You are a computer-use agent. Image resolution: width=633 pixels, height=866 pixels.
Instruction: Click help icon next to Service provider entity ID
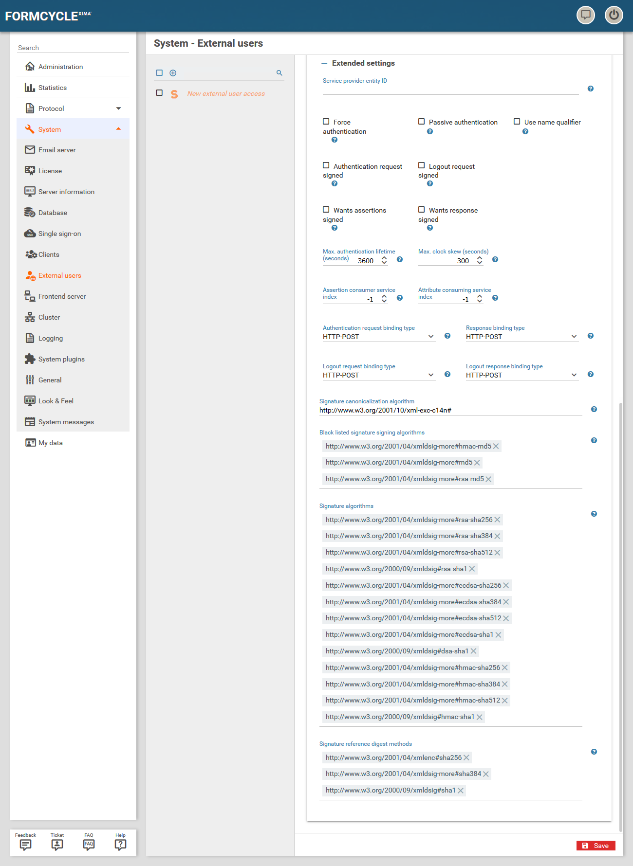(x=590, y=89)
